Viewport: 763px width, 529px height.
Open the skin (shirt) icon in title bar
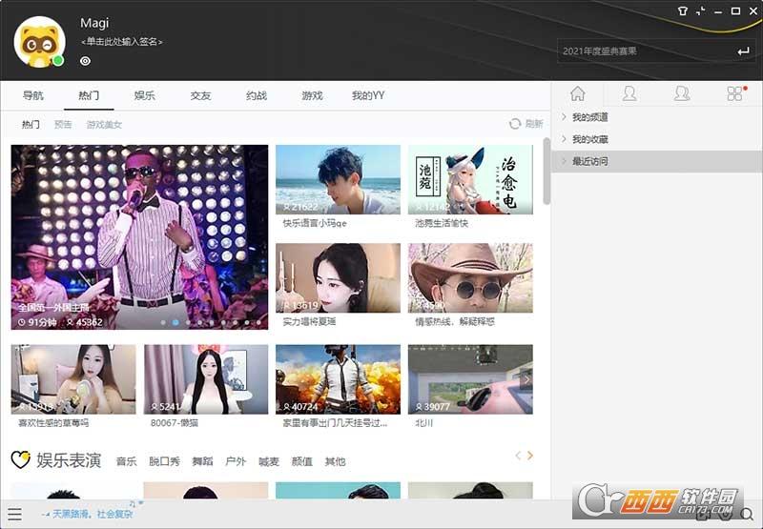[x=683, y=10]
